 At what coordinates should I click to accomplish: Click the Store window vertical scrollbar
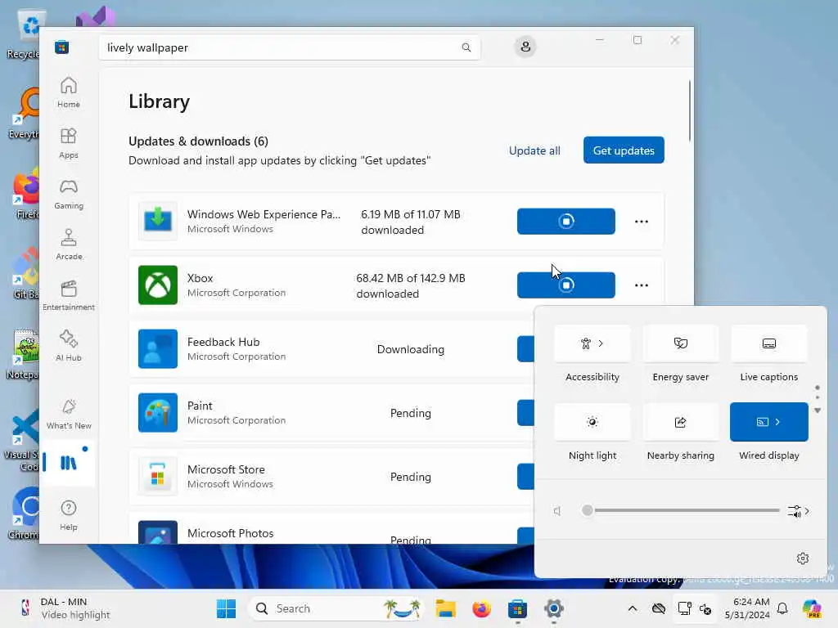tap(689, 111)
